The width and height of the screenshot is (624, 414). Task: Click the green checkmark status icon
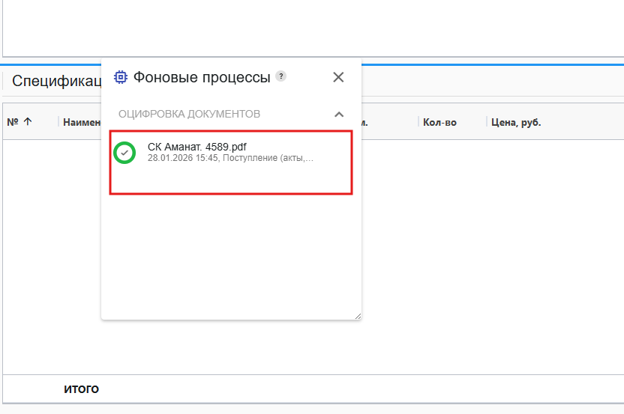[124, 152]
